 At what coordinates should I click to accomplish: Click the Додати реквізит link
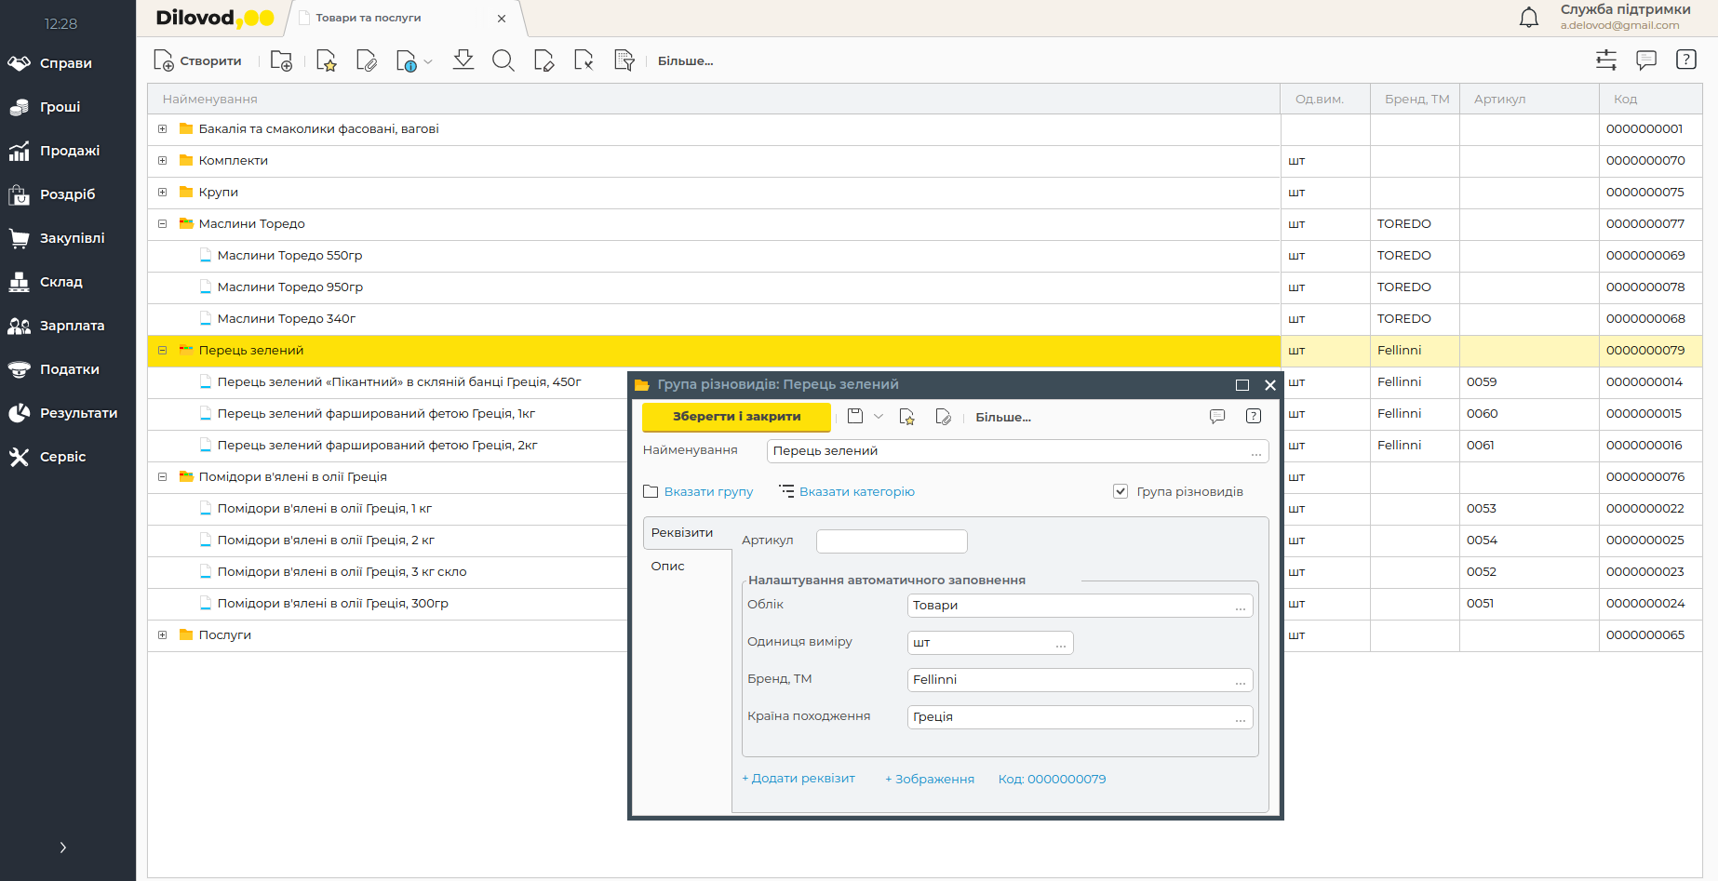(799, 779)
